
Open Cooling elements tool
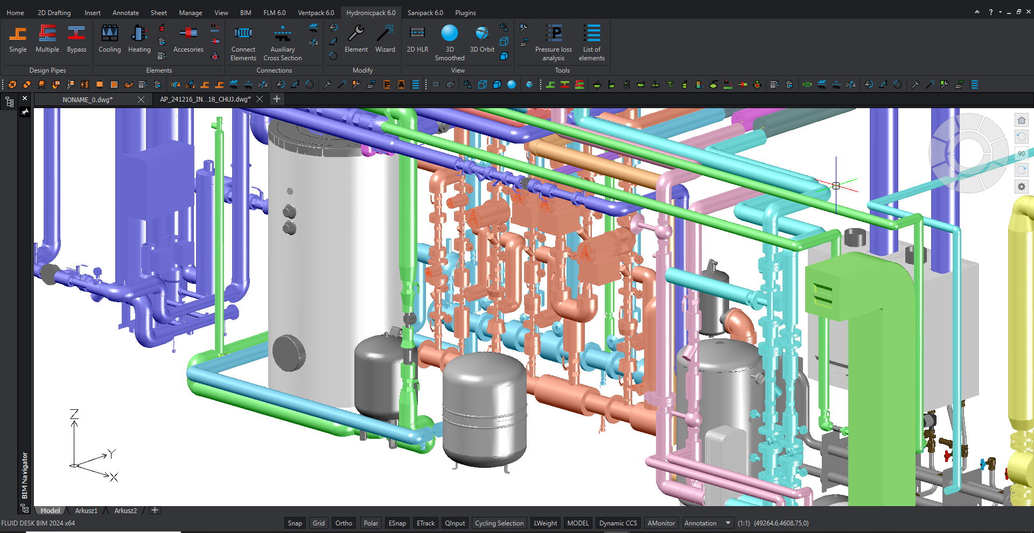(x=109, y=39)
